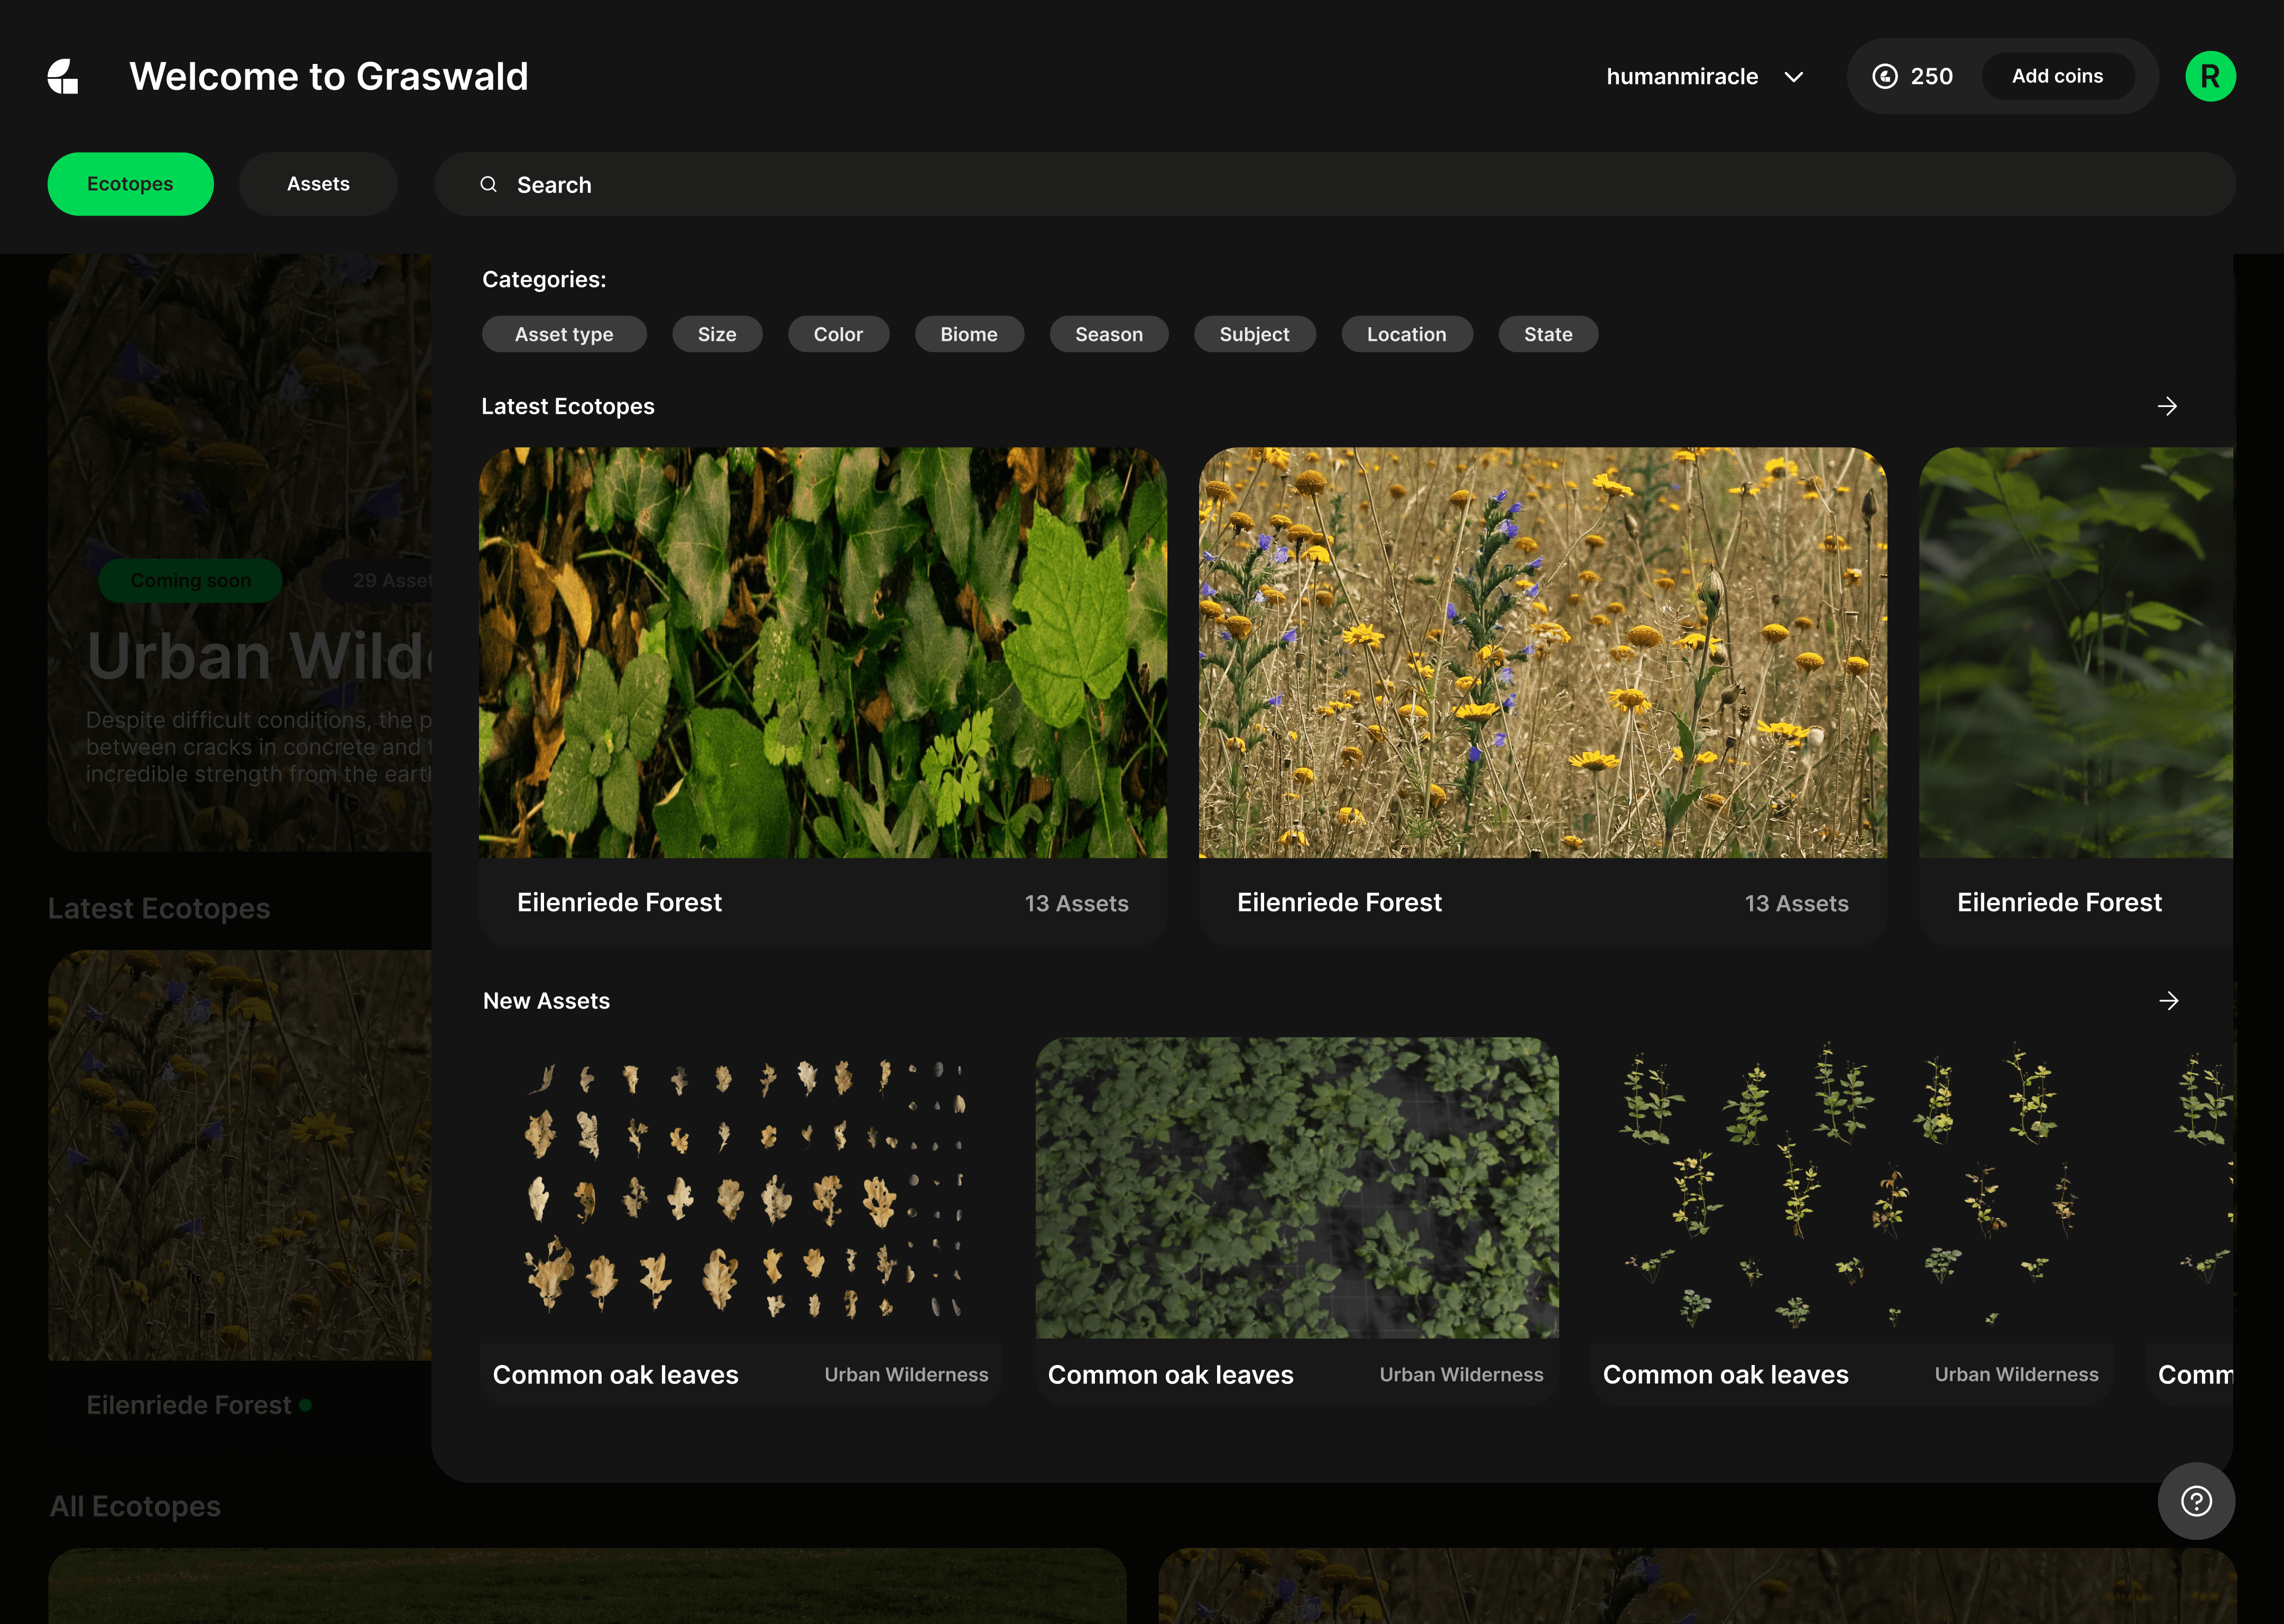Screen dimensions: 2284x1624
Task: Click the Location category chip
Action: coord(1405,335)
